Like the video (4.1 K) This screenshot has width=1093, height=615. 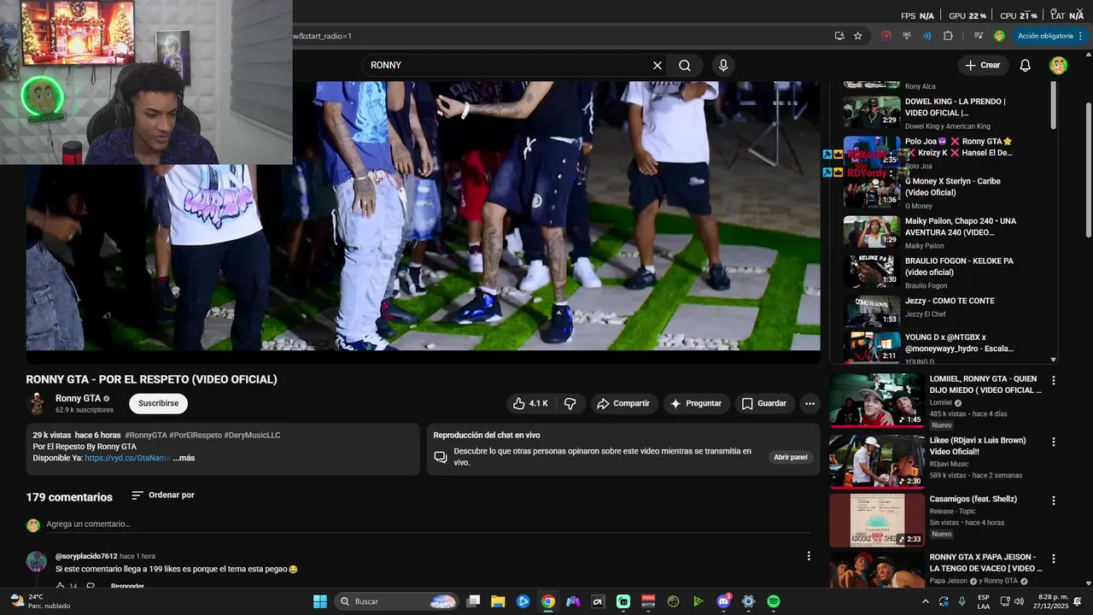(530, 403)
